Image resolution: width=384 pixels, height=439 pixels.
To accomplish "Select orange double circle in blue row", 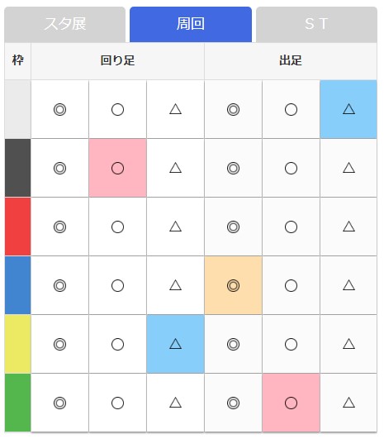I will tap(233, 285).
